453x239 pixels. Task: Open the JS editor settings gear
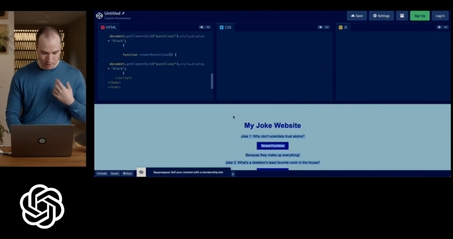(x=439, y=27)
